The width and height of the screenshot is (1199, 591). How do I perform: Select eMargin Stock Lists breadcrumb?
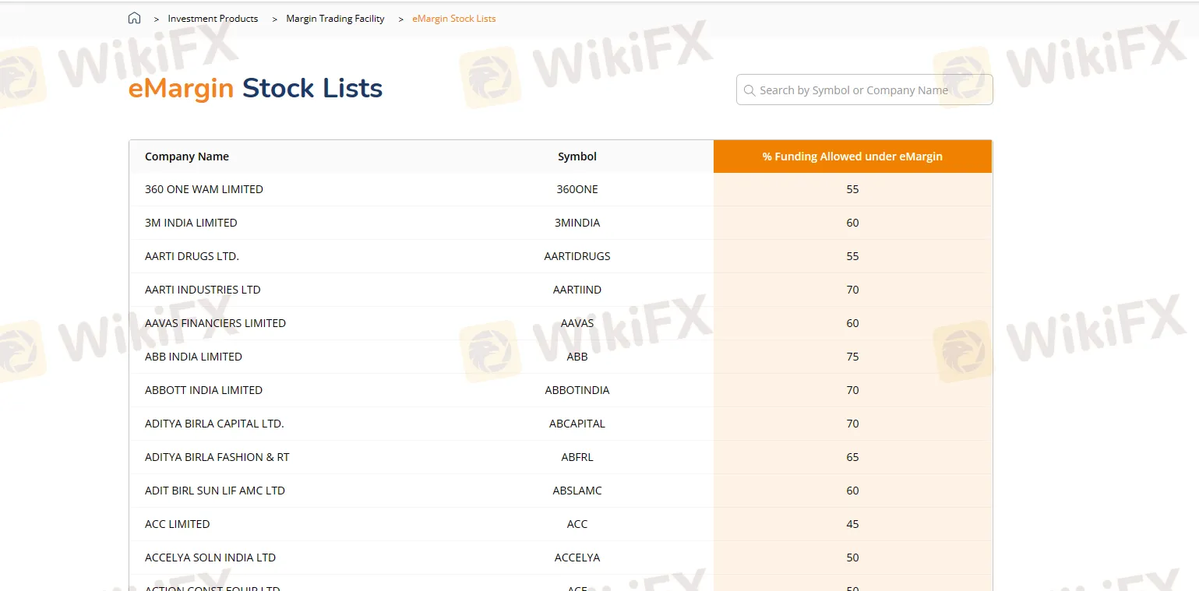pos(453,19)
